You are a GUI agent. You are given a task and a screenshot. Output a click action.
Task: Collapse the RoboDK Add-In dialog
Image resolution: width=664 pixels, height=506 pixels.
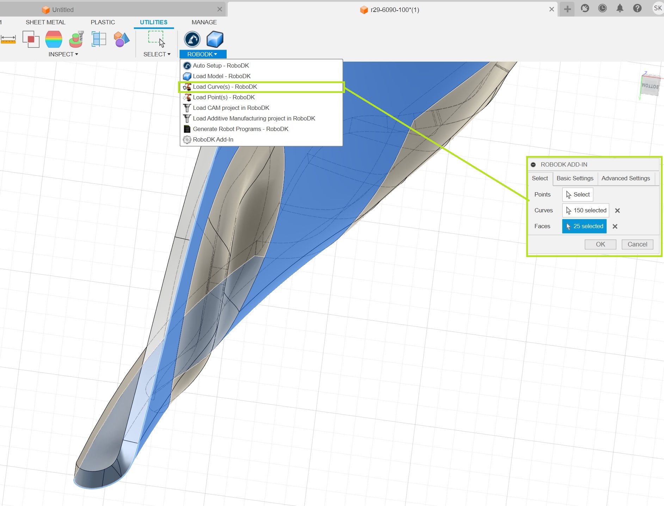(533, 164)
